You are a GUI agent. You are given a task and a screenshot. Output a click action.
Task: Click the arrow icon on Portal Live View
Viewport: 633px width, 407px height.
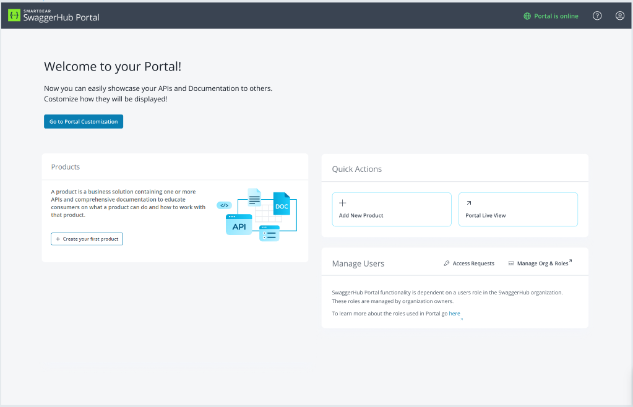[x=470, y=202]
